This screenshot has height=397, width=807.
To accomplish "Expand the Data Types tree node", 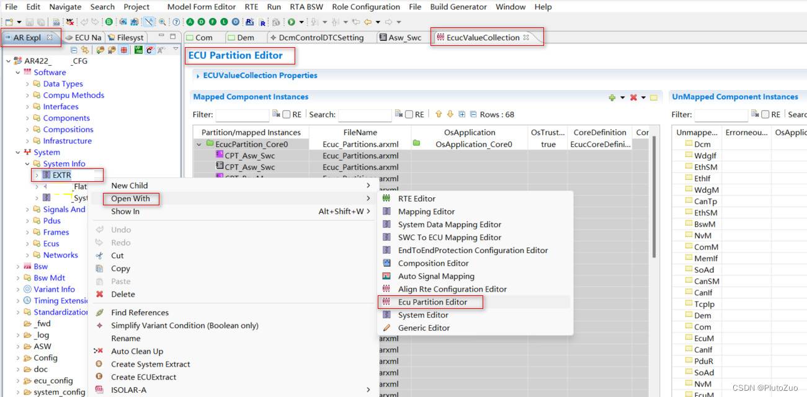I will (27, 84).
